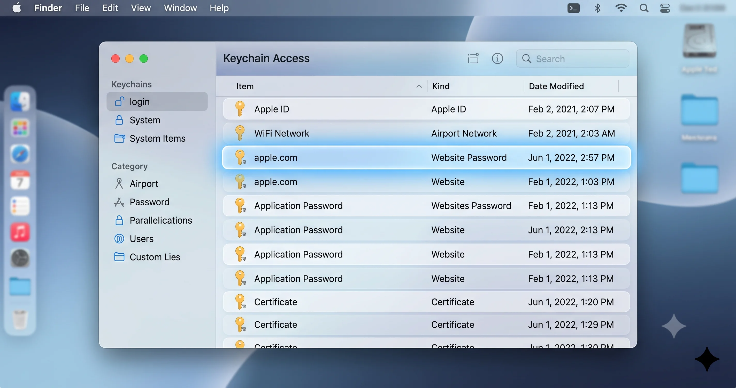Select Application Password row dated Jun 1, 2:13 PM
This screenshot has width=736, height=388.
[426, 230]
